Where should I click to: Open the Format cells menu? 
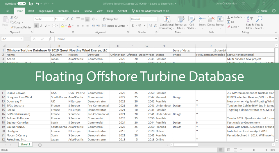[x=220, y=23]
